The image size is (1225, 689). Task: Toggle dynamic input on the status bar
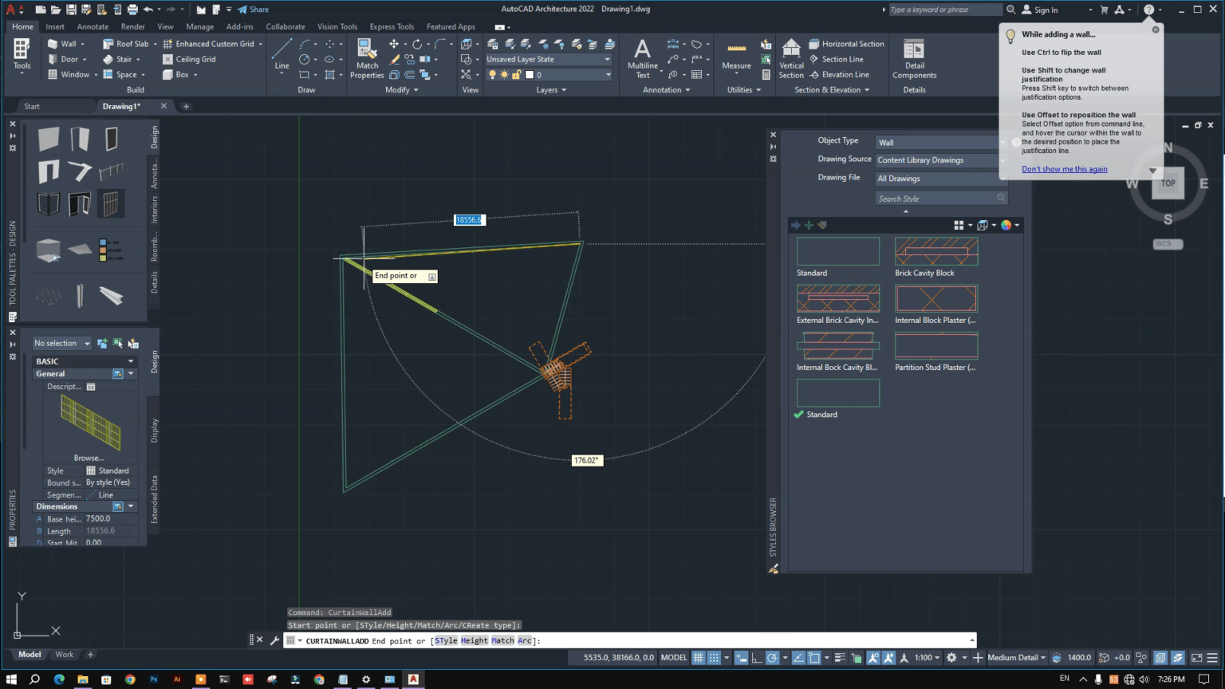click(741, 657)
